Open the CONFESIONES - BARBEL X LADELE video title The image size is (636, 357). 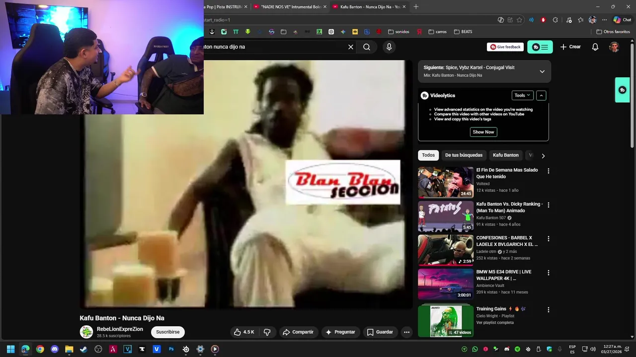pos(507,241)
